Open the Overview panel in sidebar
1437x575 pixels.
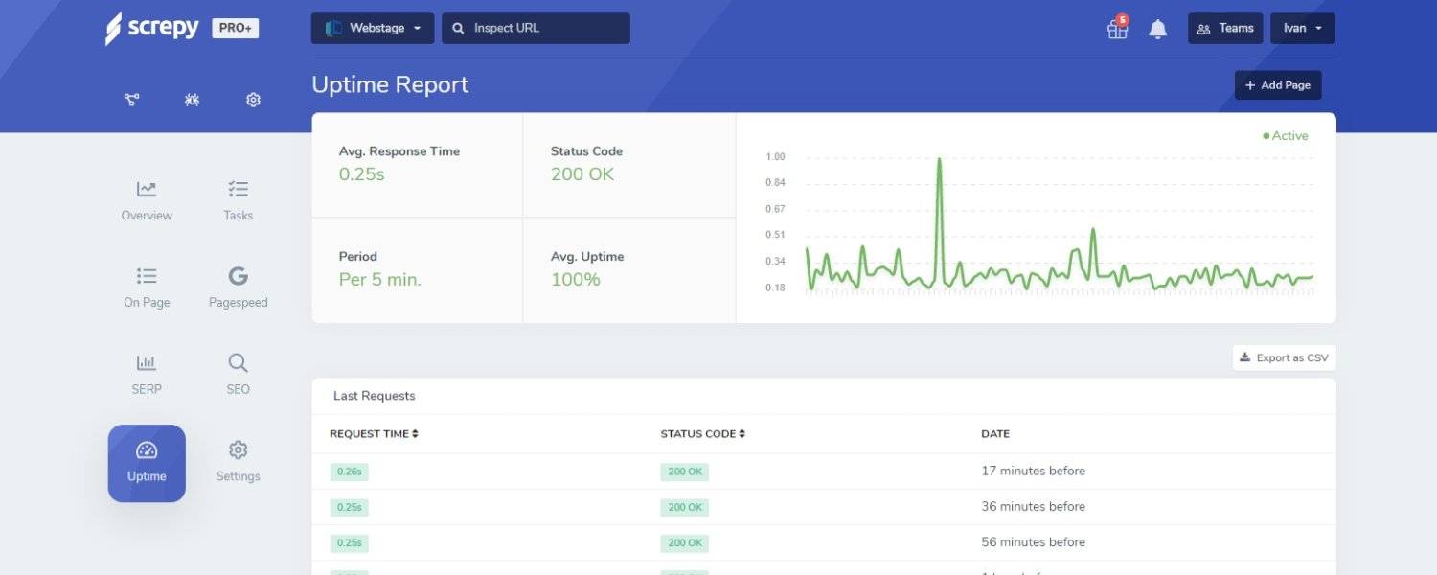pyautogui.click(x=146, y=198)
